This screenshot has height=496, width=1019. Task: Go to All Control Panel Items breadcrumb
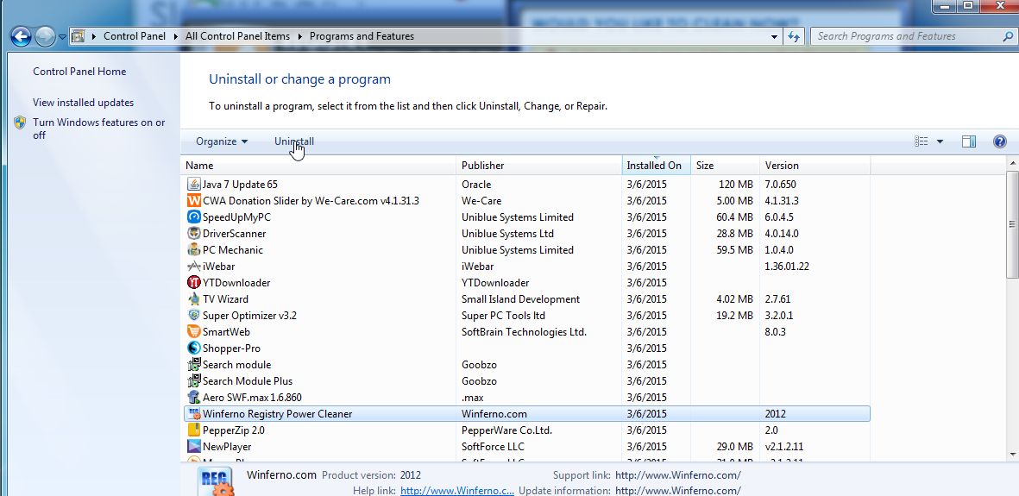237,36
